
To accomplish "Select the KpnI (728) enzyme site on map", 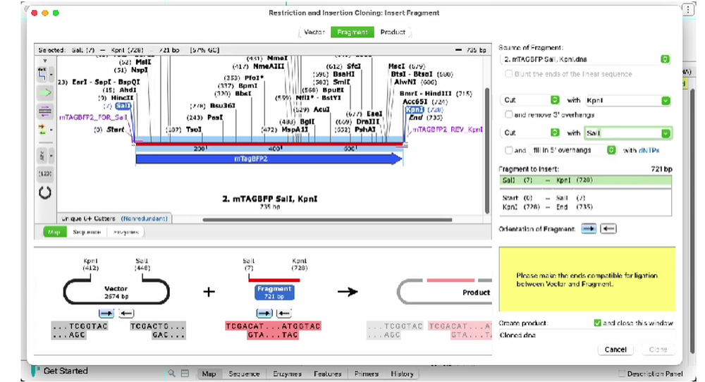I will (x=414, y=110).
